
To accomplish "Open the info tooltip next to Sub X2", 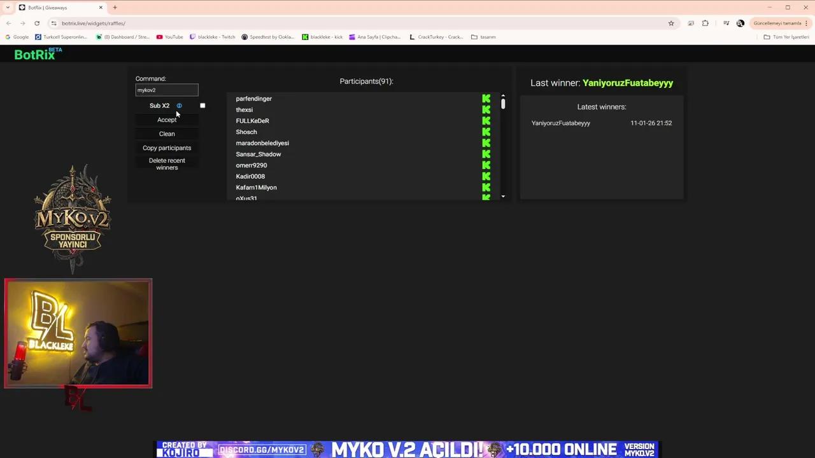I will [x=179, y=106].
